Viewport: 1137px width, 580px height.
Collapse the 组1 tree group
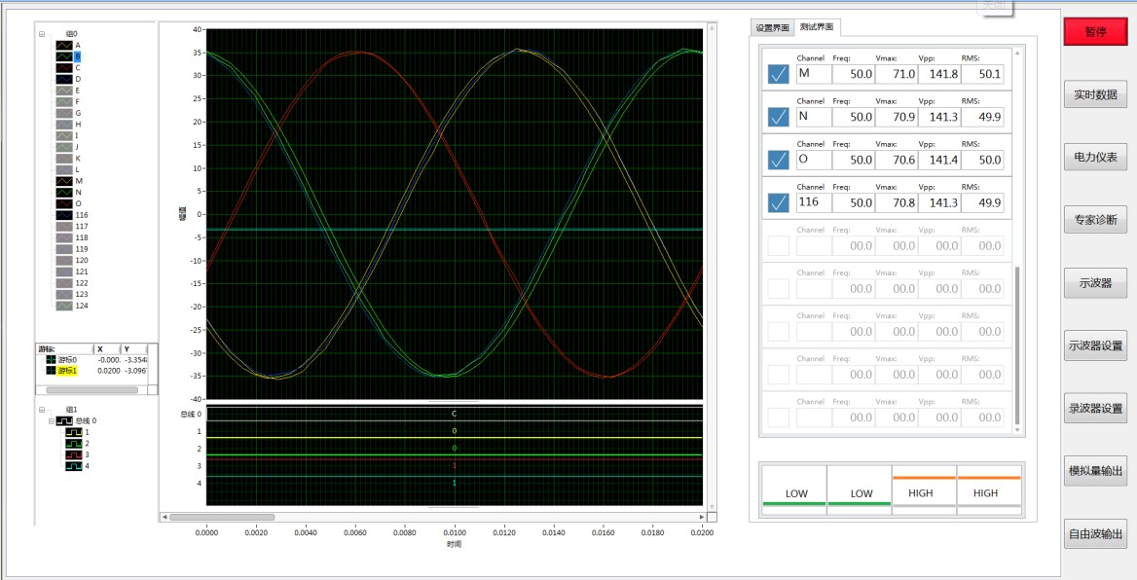click(x=42, y=410)
